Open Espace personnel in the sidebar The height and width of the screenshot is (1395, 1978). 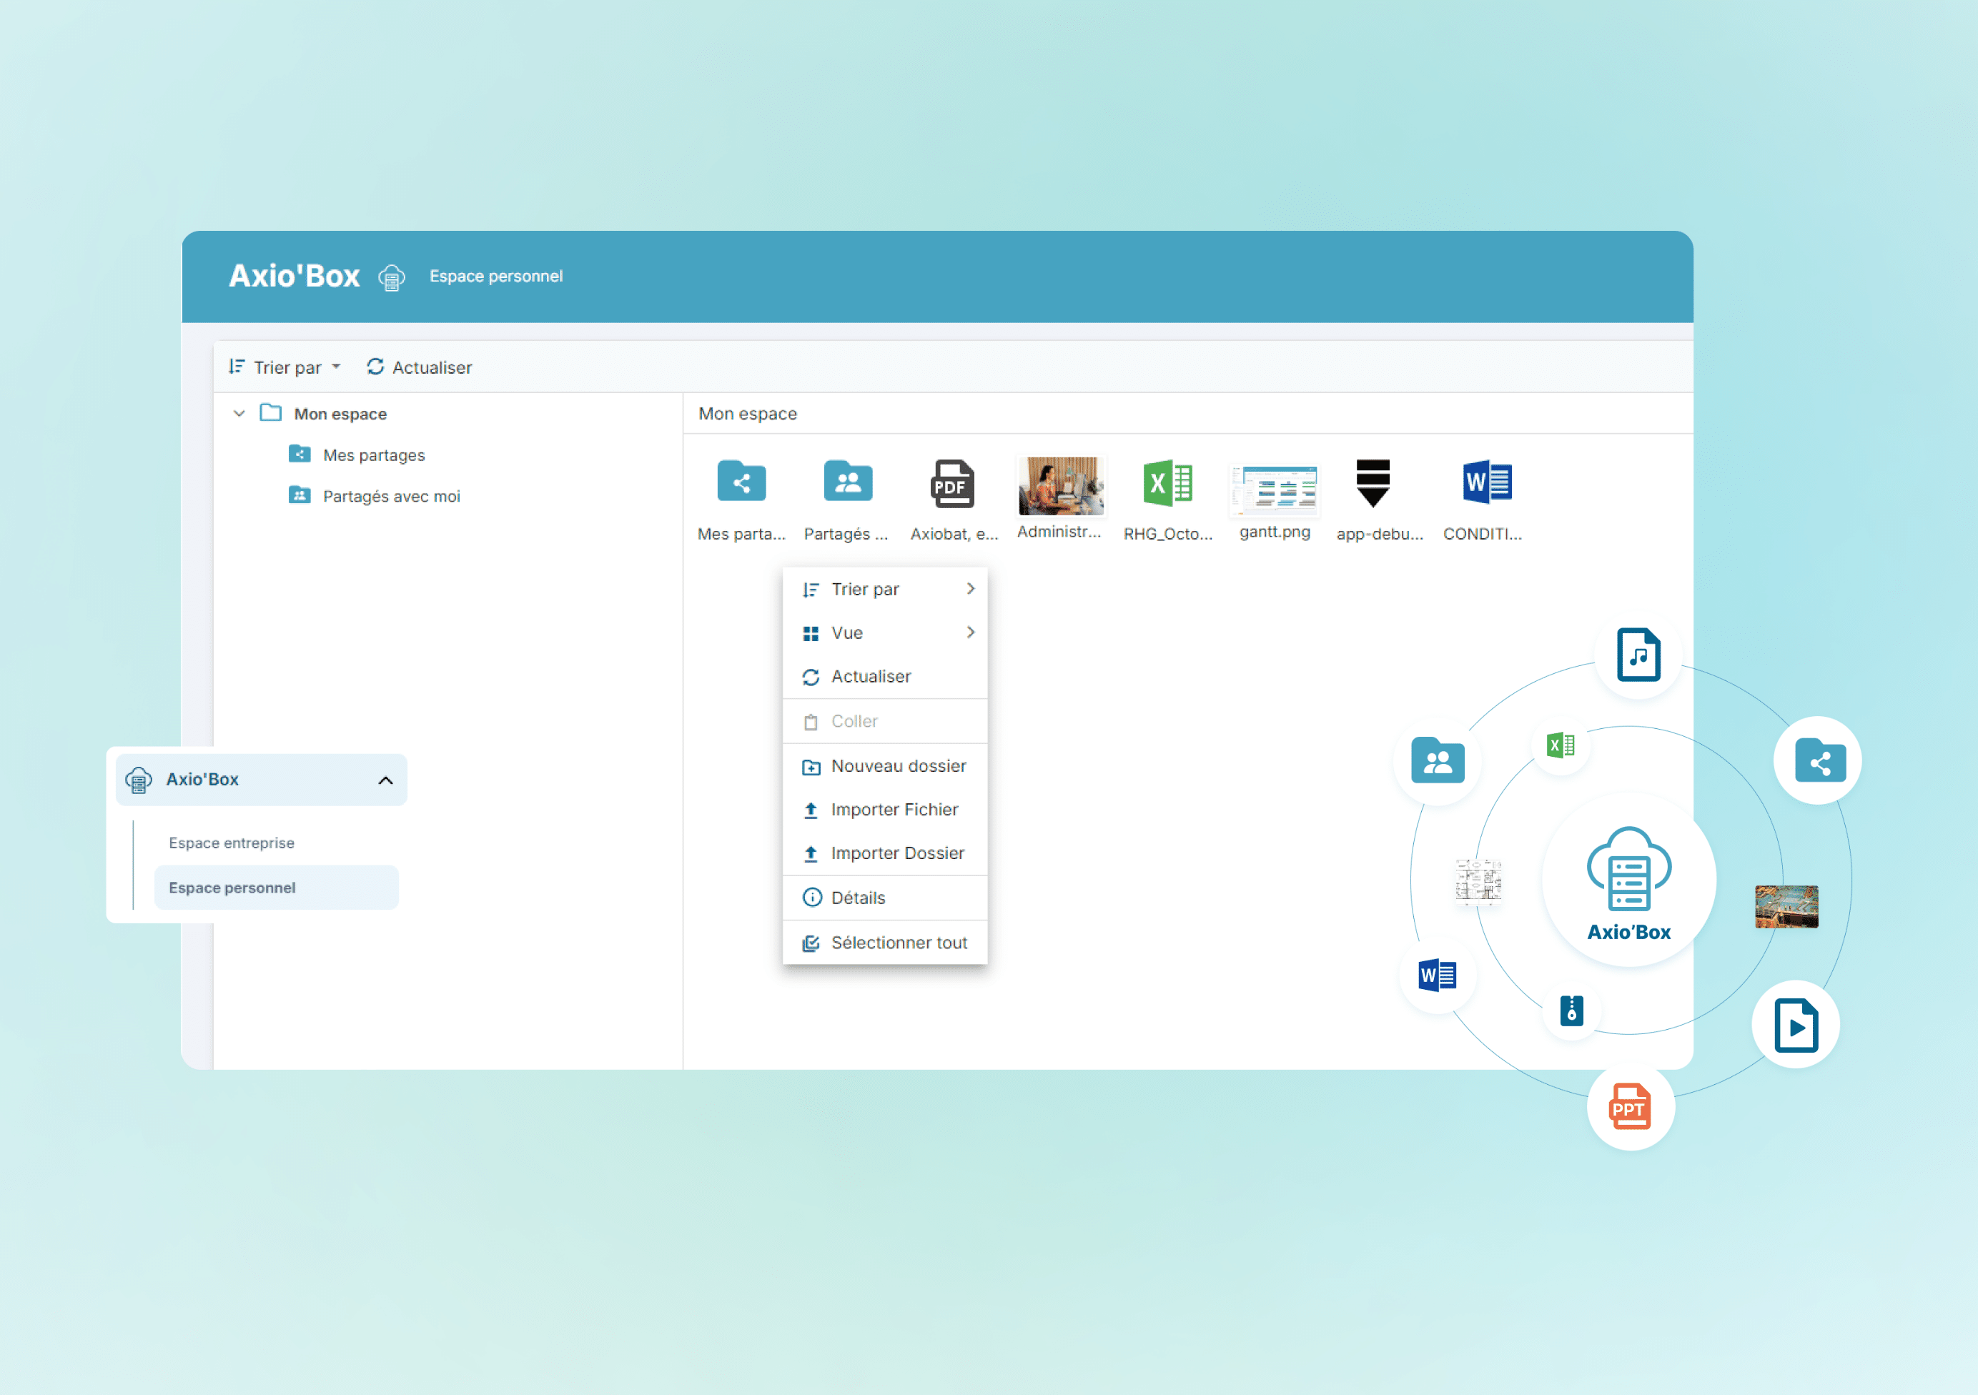click(277, 888)
